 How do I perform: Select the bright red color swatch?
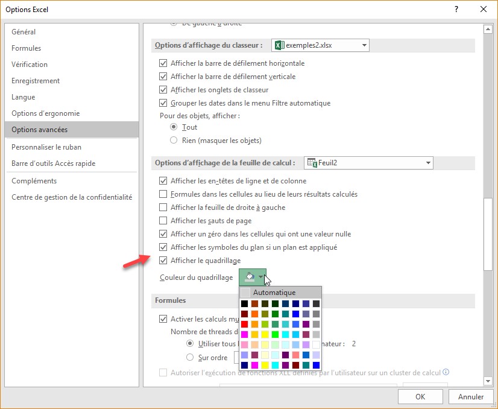(245, 324)
